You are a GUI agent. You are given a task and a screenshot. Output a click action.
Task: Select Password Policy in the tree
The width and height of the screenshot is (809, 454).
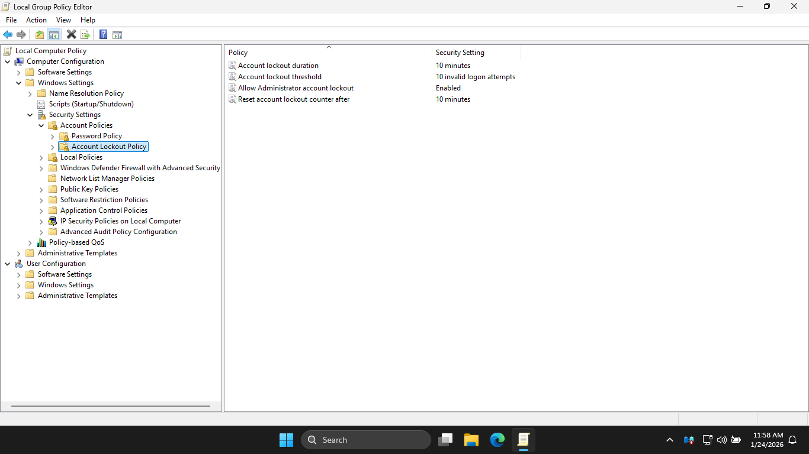(97, 136)
